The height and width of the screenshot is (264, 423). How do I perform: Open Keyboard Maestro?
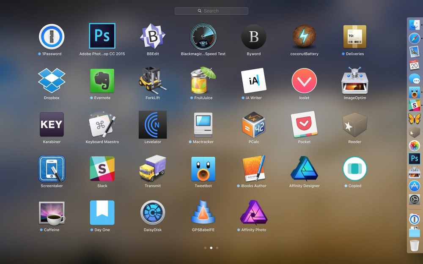102,125
